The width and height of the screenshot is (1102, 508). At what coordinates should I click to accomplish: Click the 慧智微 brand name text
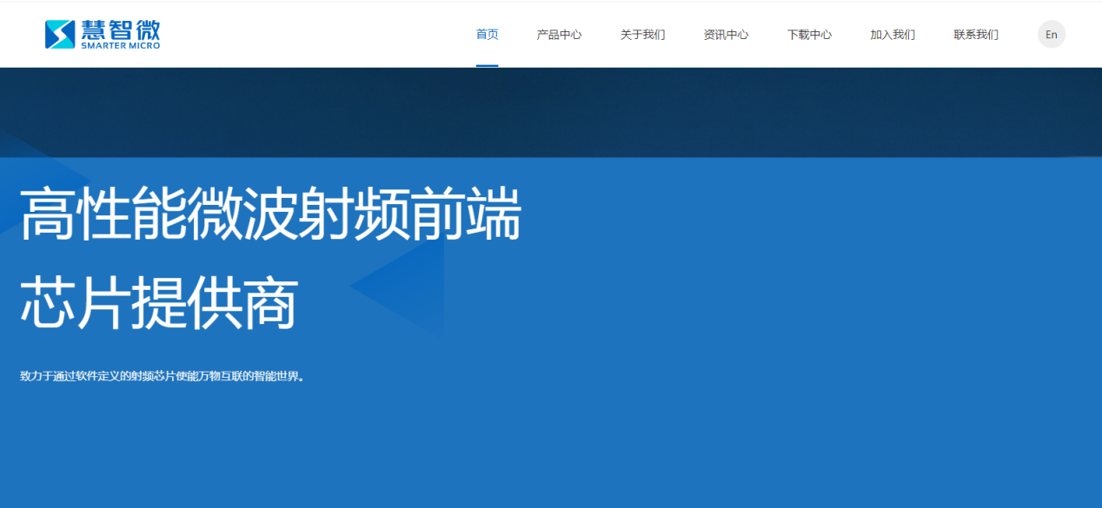(x=120, y=29)
